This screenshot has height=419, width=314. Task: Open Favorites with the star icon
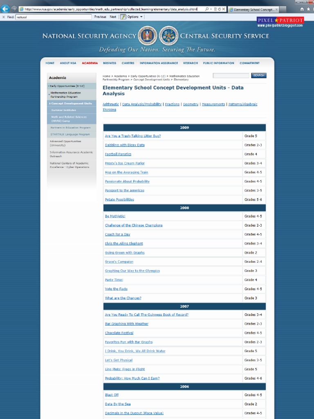(308, 9)
